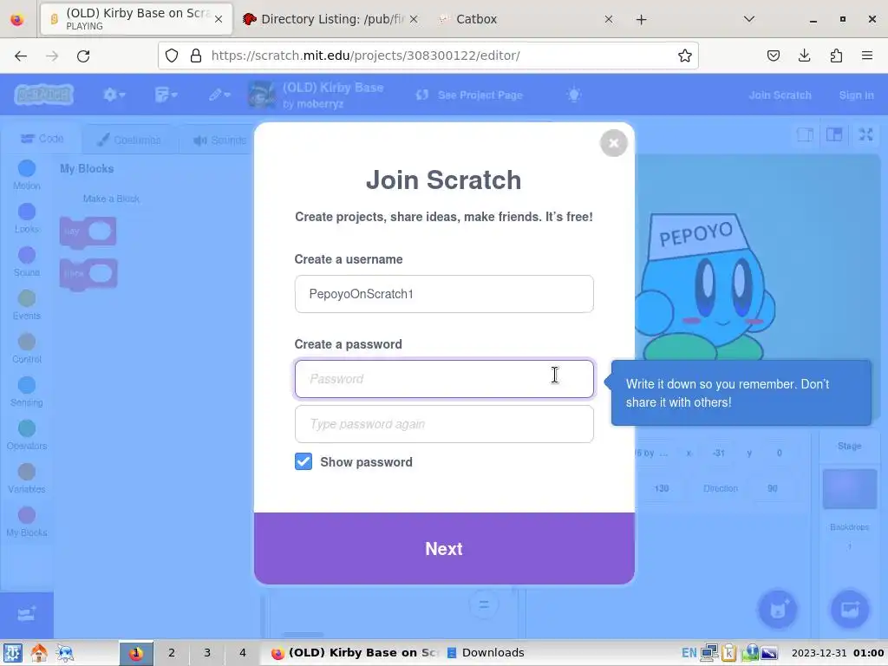Open the browser downloads panel
This screenshot has width=888, height=666.
pyautogui.click(x=804, y=55)
